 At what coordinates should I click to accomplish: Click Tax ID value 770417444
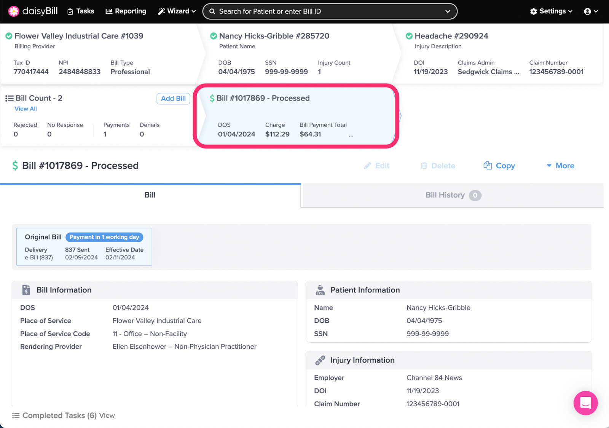tap(31, 72)
